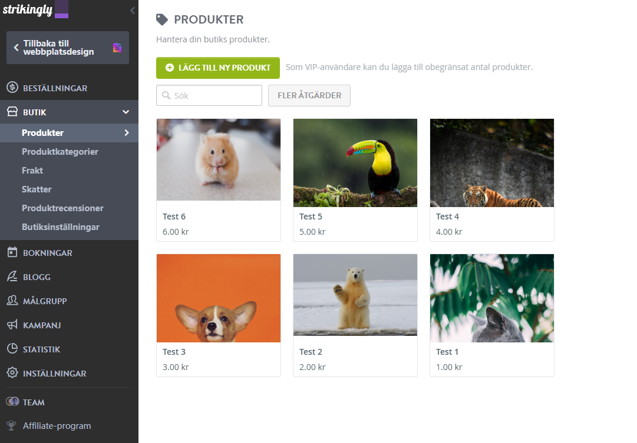
Task: Click the Statistik pie chart icon
Action: [x=12, y=348]
